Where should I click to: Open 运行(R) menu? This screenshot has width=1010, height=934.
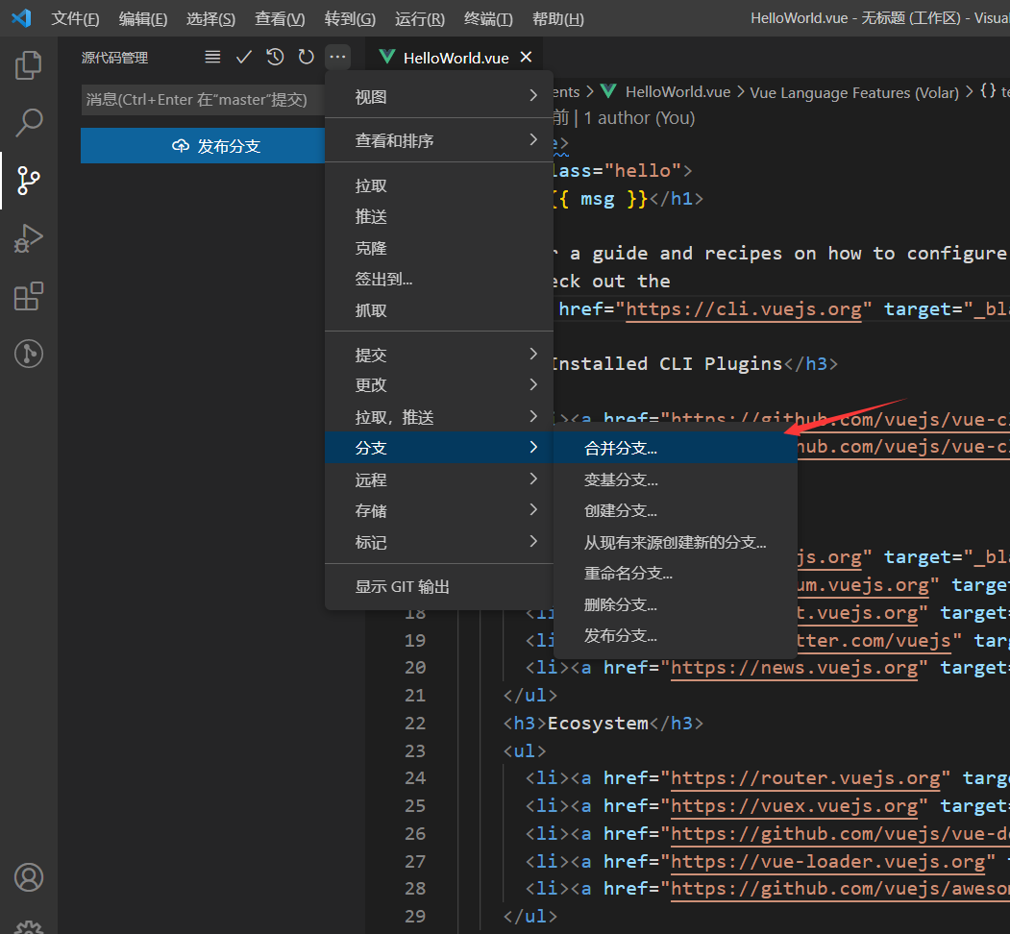(x=419, y=18)
